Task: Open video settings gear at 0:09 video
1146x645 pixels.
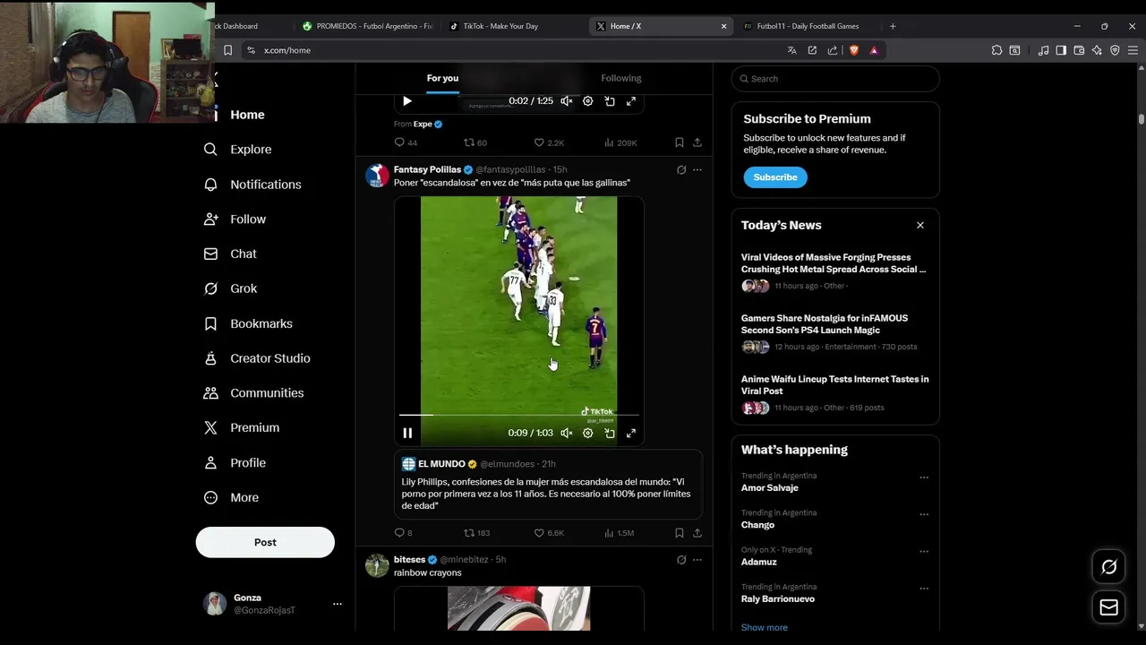Action: pos(588,434)
